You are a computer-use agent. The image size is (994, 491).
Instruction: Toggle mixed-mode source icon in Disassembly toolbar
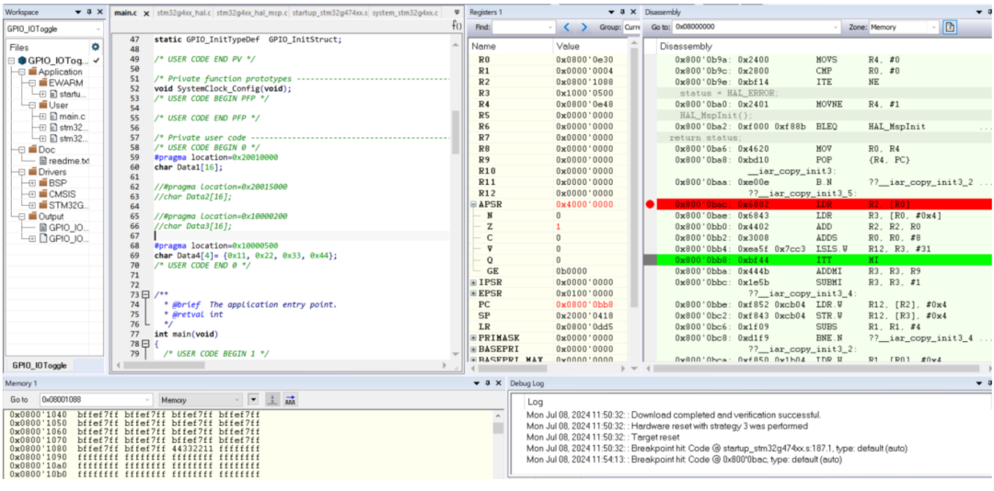pos(950,28)
